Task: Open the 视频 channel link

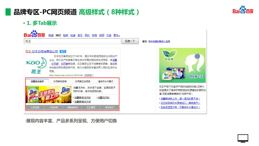Action: point(94,35)
